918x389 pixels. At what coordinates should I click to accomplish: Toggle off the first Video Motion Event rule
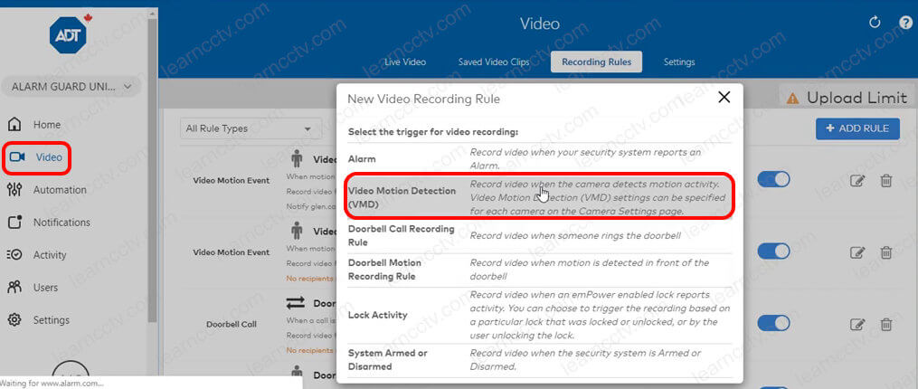click(773, 180)
